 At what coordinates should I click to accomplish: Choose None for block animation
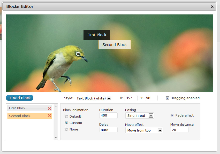[66, 129]
